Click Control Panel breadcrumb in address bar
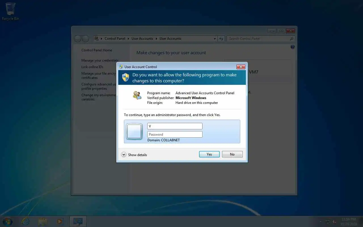The width and height of the screenshot is (363, 227). click(x=115, y=39)
